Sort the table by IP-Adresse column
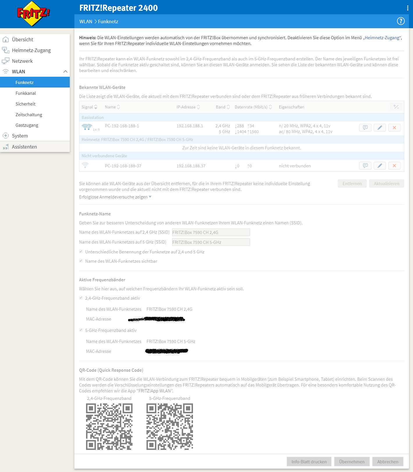Image resolution: width=413 pixels, height=472 pixels. 188,107
